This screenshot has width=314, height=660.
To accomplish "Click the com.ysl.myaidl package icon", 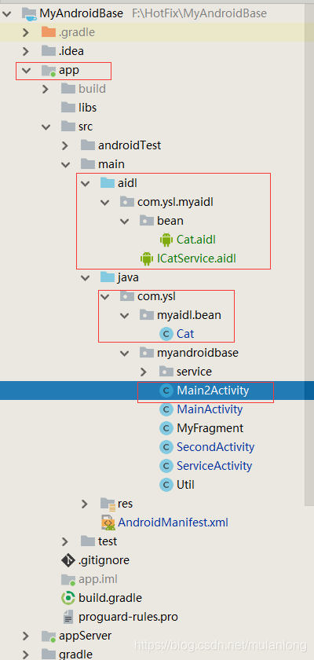I will click(x=127, y=202).
